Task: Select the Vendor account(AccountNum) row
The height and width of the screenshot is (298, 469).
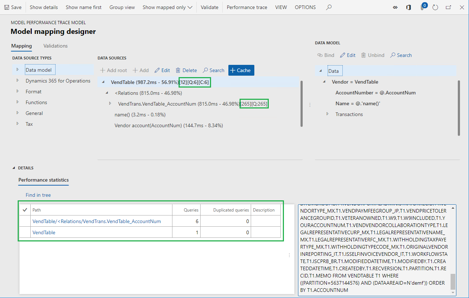Action: [x=168, y=125]
